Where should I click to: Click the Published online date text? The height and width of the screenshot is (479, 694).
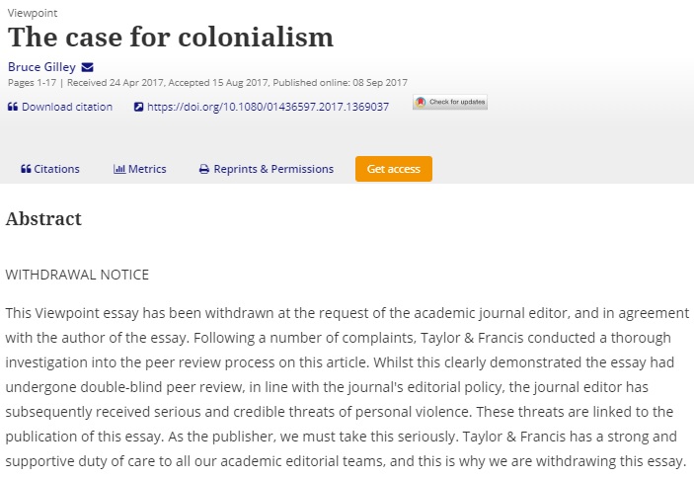[340, 83]
